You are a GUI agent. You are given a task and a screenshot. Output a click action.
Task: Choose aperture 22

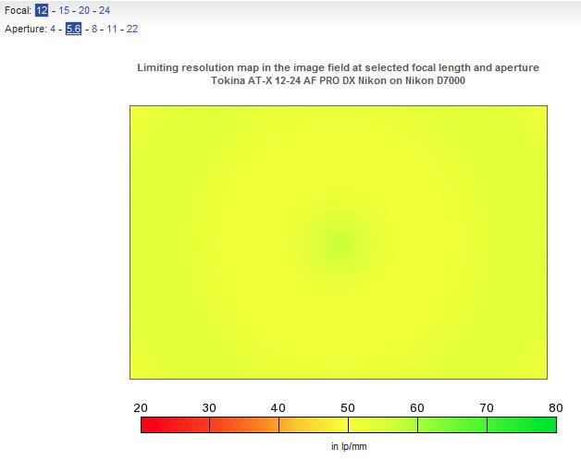[x=132, y=29]
